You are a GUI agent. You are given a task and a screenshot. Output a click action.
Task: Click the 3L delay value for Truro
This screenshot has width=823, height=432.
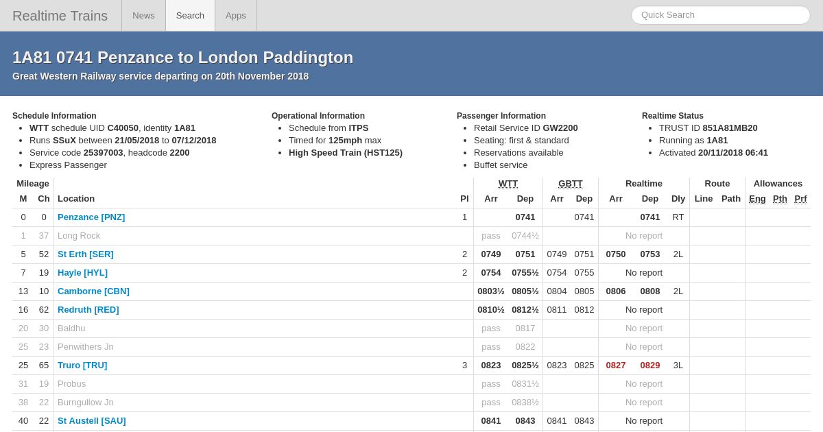tap(678, 365)
